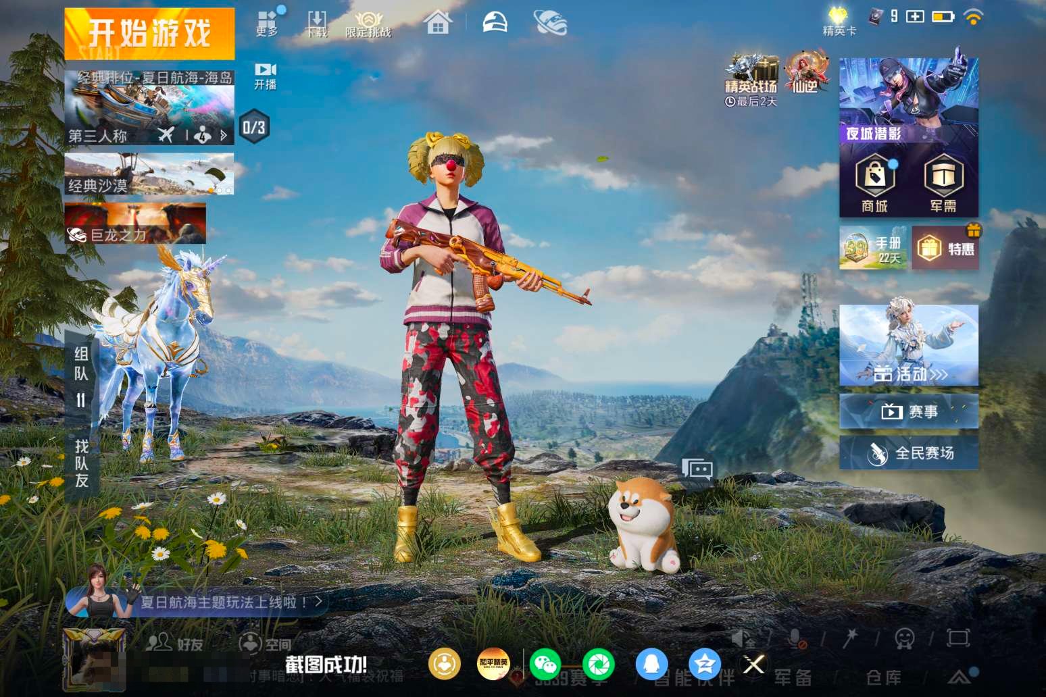Screen dimensions: 1046x697
Task: Change the squad size 4 icon
Action: coord(202,135)
